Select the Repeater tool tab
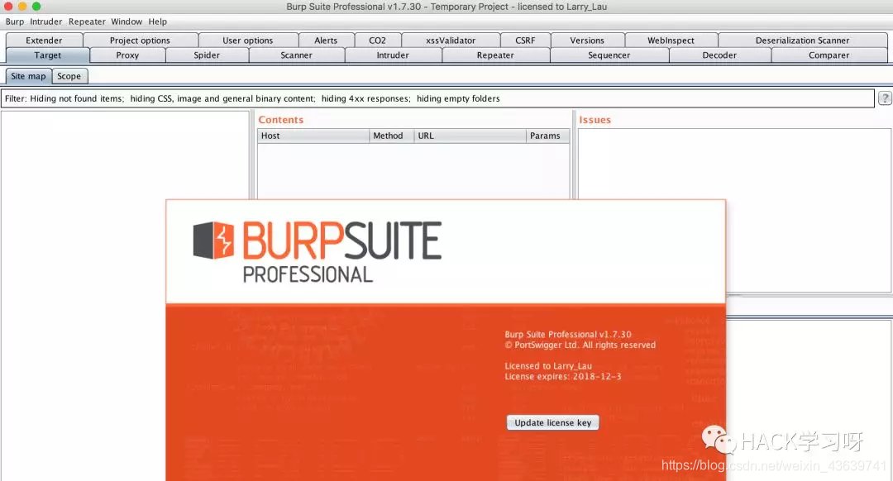The image size is (893, 481). (x=495, y=55)
